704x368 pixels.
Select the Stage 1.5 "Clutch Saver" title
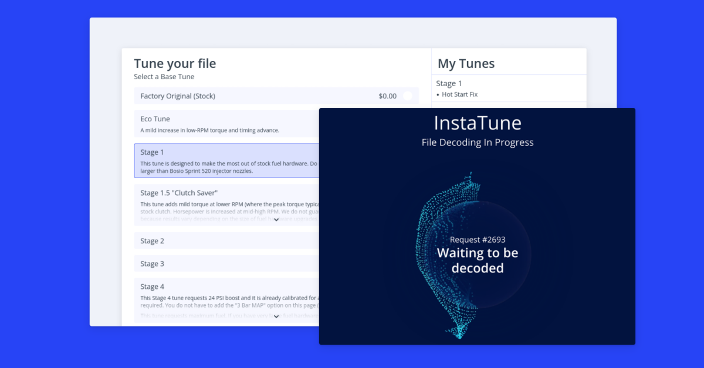click(x=179, y=193)
